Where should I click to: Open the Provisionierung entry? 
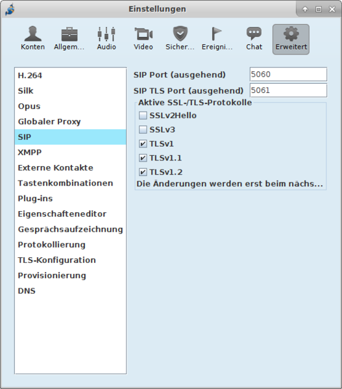70,275
